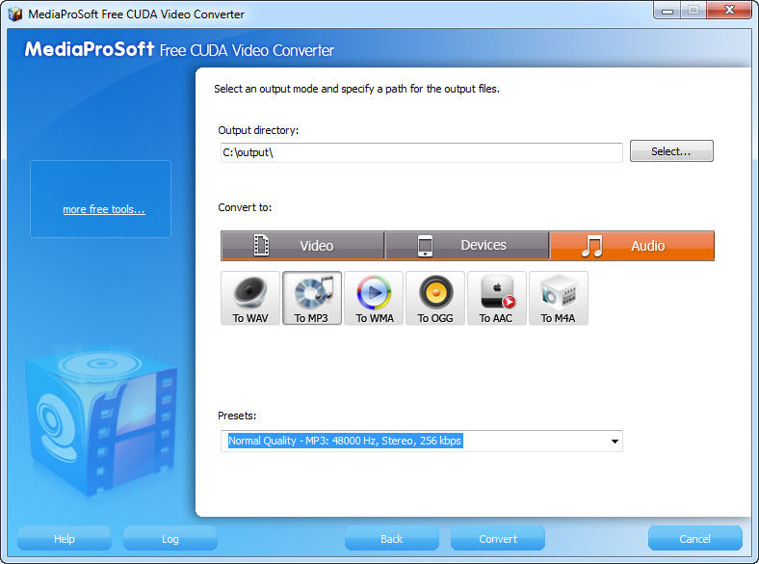Switch to the Video tab
Screen dimensions: 759x564
pyautogui.click(x=302, y=246)
